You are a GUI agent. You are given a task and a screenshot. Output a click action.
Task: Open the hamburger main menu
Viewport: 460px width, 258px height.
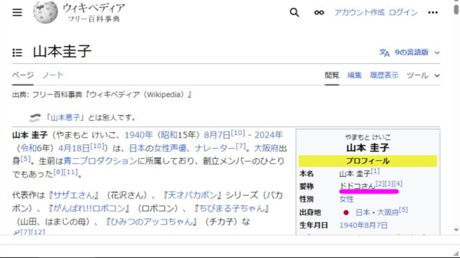(17, 12)
